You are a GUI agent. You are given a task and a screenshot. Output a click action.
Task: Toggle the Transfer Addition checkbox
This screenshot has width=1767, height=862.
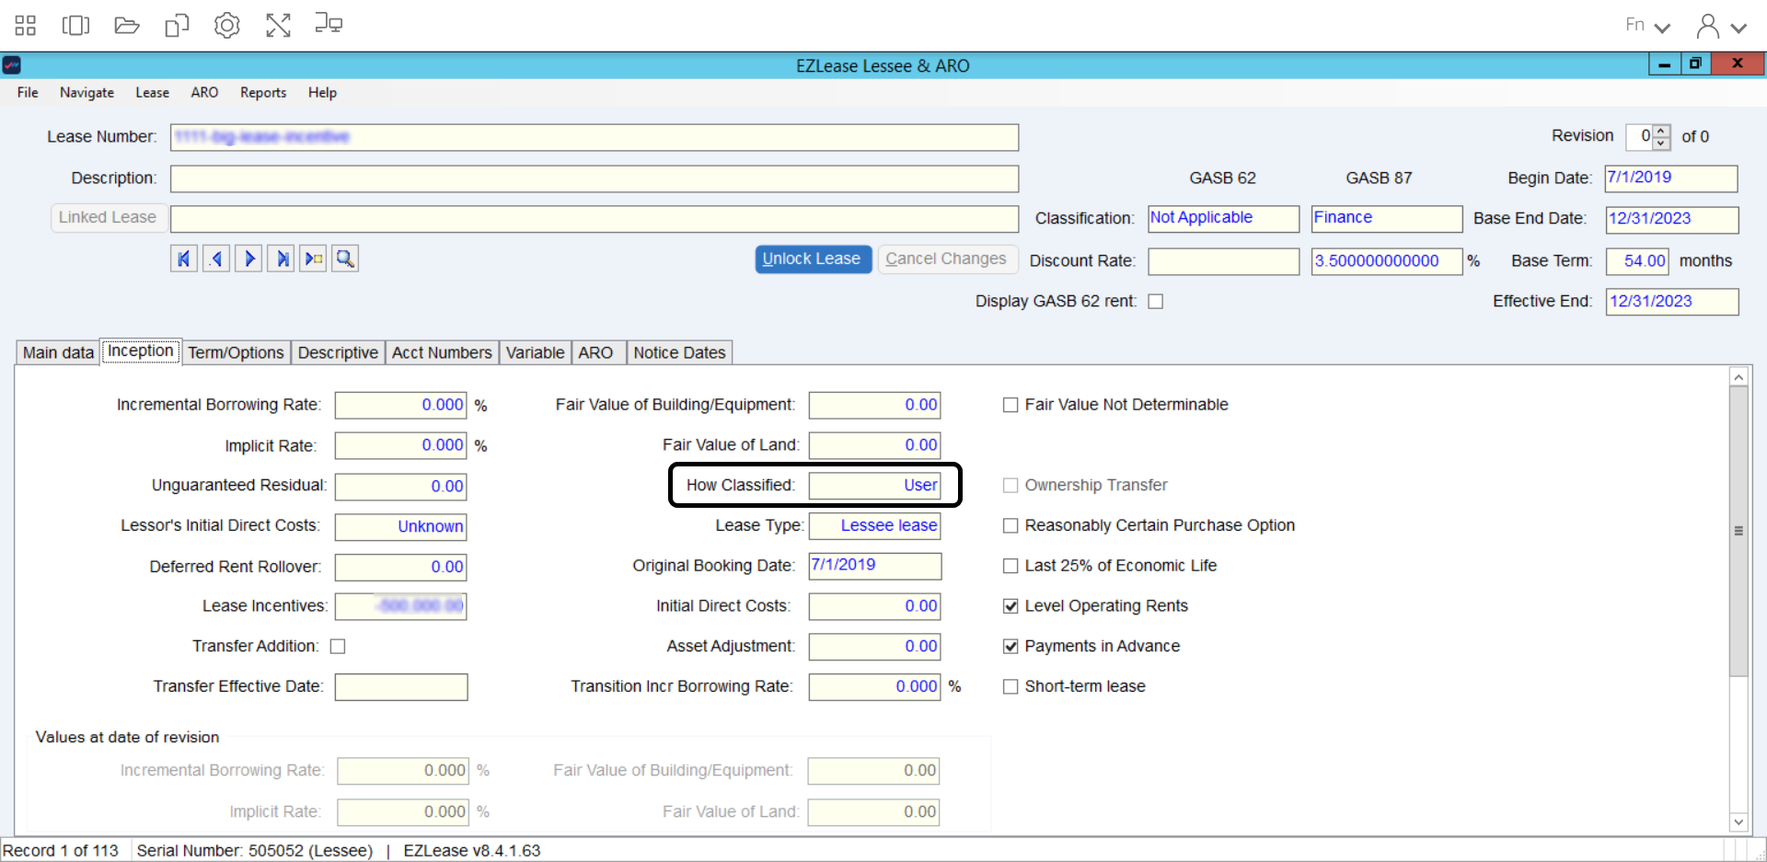[x=338, y=647]
